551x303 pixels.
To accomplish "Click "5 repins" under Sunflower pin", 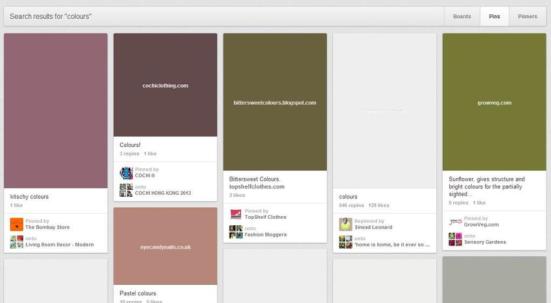I will pos(458,203).
